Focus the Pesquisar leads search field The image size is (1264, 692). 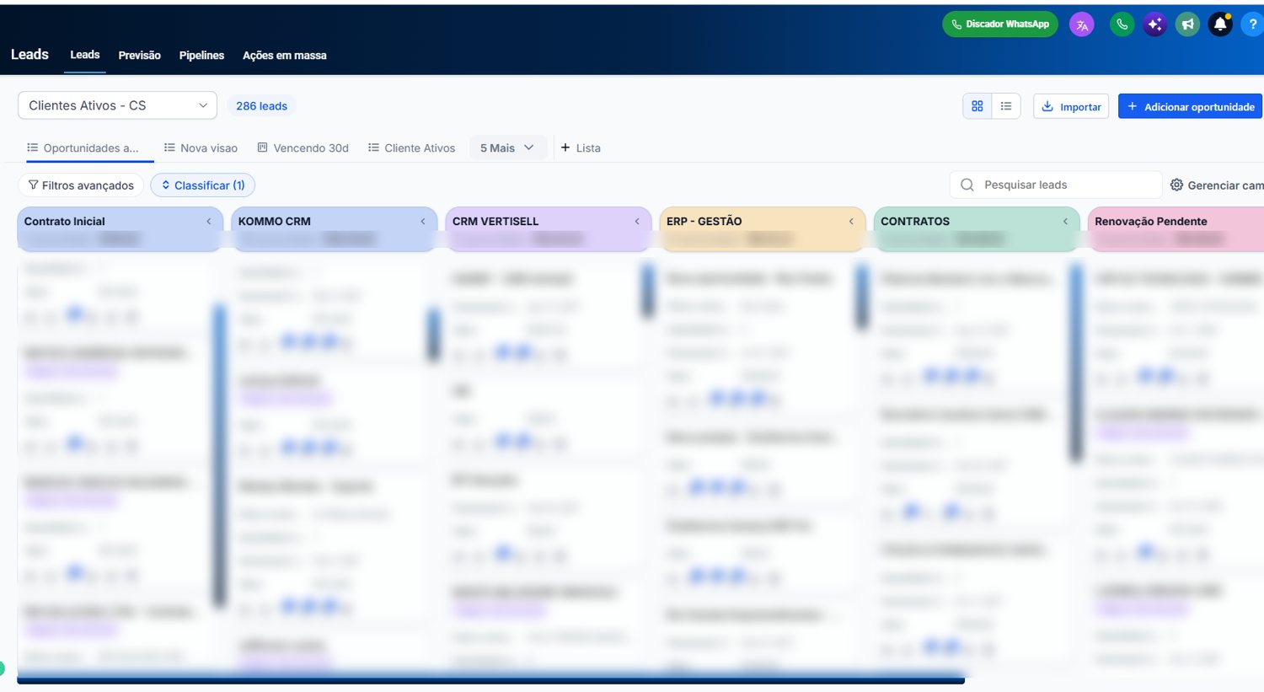1056,185
